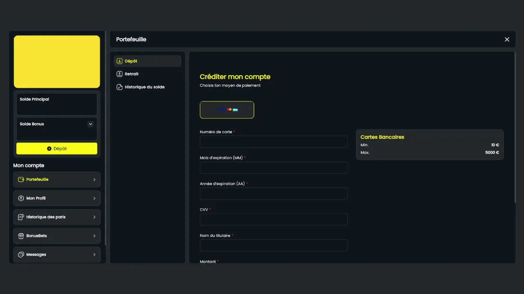The height and width of the screenshot is (294, 524).
Task: Focus the Numéro de carte field
Action: (x=273, y=142)
